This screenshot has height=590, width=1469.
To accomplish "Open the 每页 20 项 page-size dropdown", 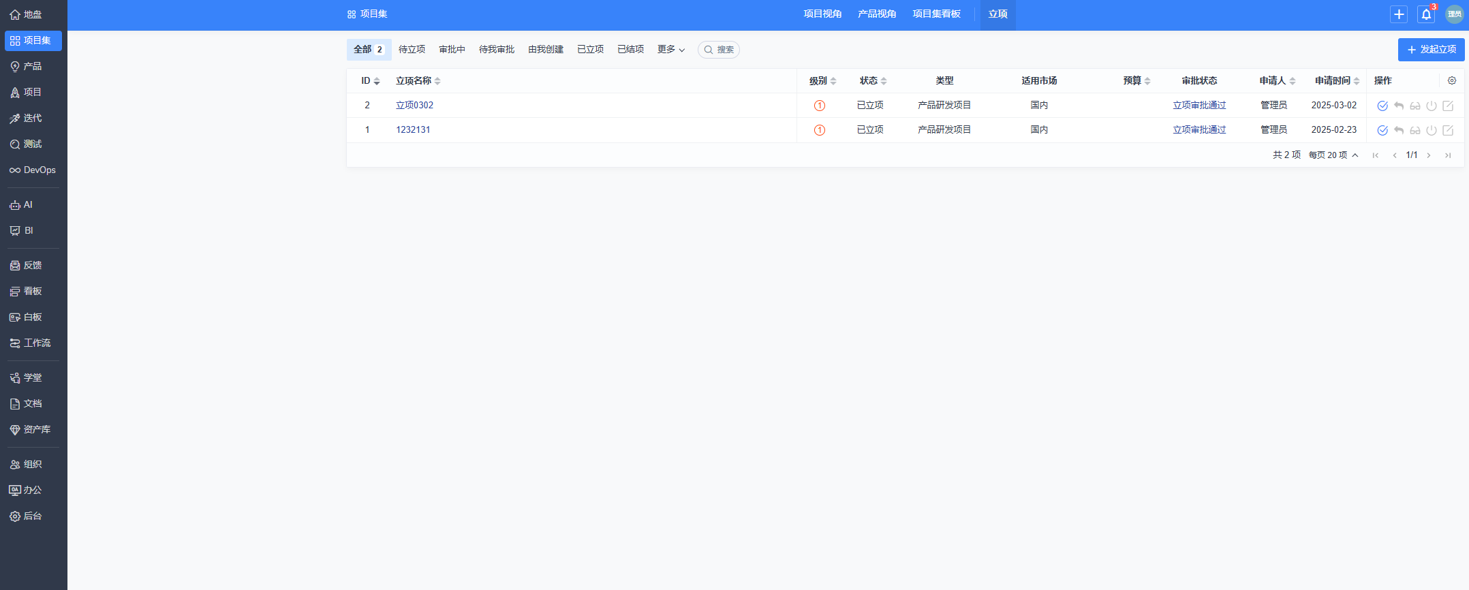I will click(1333, 155).
